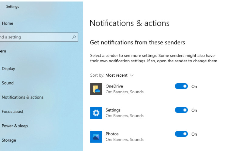Click the Photos app icon
Image resolution: width=243 pixels, height=152 pixels.
(96, 137)
